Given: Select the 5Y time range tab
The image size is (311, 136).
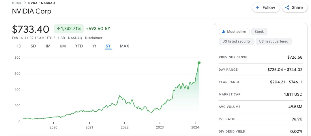Looking at the screenshot, I should (x=108, y=46).
